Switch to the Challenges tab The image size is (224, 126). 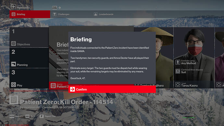pos(64,14)
